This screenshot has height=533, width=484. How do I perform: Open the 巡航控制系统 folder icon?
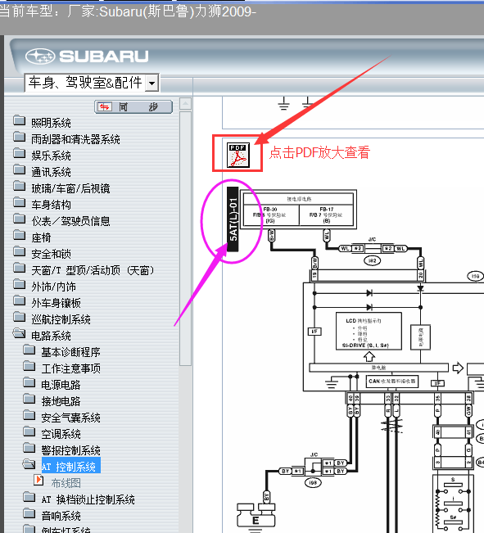click(x=20, y=317)
